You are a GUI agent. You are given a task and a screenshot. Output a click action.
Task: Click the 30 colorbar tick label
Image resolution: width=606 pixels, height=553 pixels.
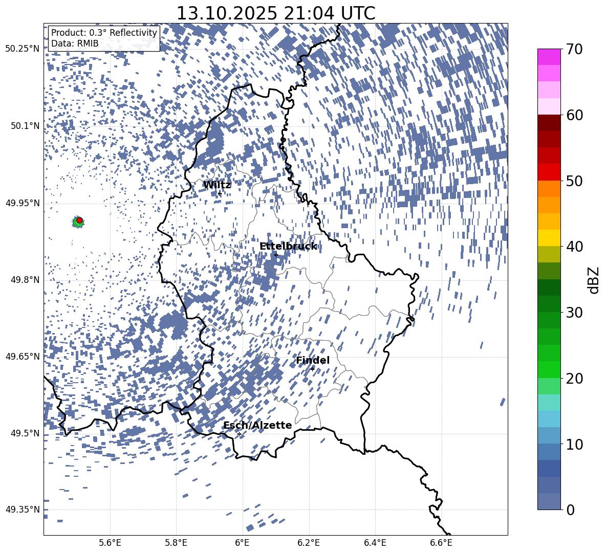click(574, 313)
